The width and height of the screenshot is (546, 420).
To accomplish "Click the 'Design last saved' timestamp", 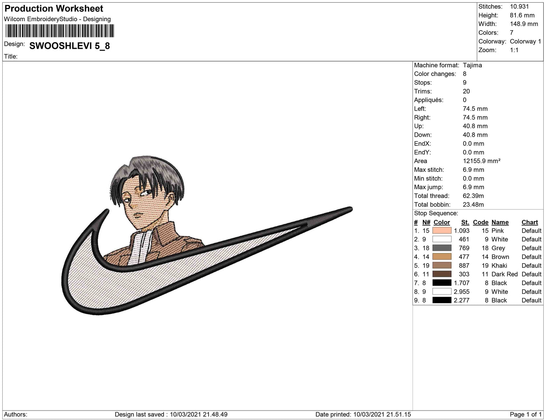I will [x=171, y=414].
